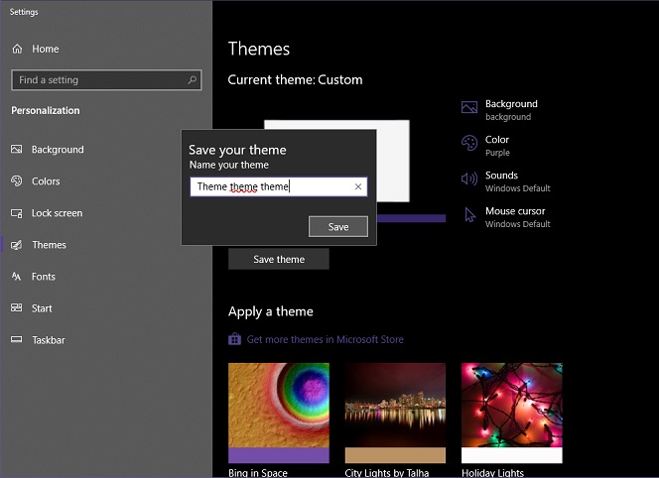Click the Find a setting search box
This screenshot has width=659, height=478.
click(106, 79)
